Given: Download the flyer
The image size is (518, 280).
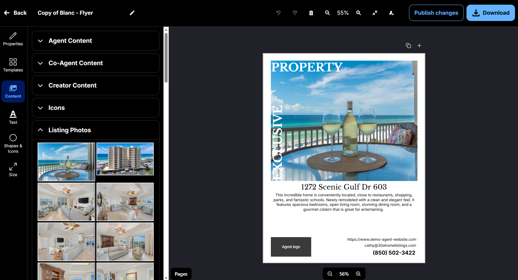Looking at the screenshot, I should (x=490, y=13).
